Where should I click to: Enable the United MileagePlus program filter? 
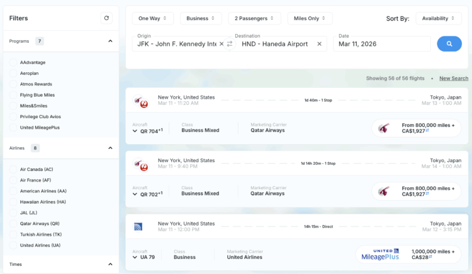click(13, 128)
